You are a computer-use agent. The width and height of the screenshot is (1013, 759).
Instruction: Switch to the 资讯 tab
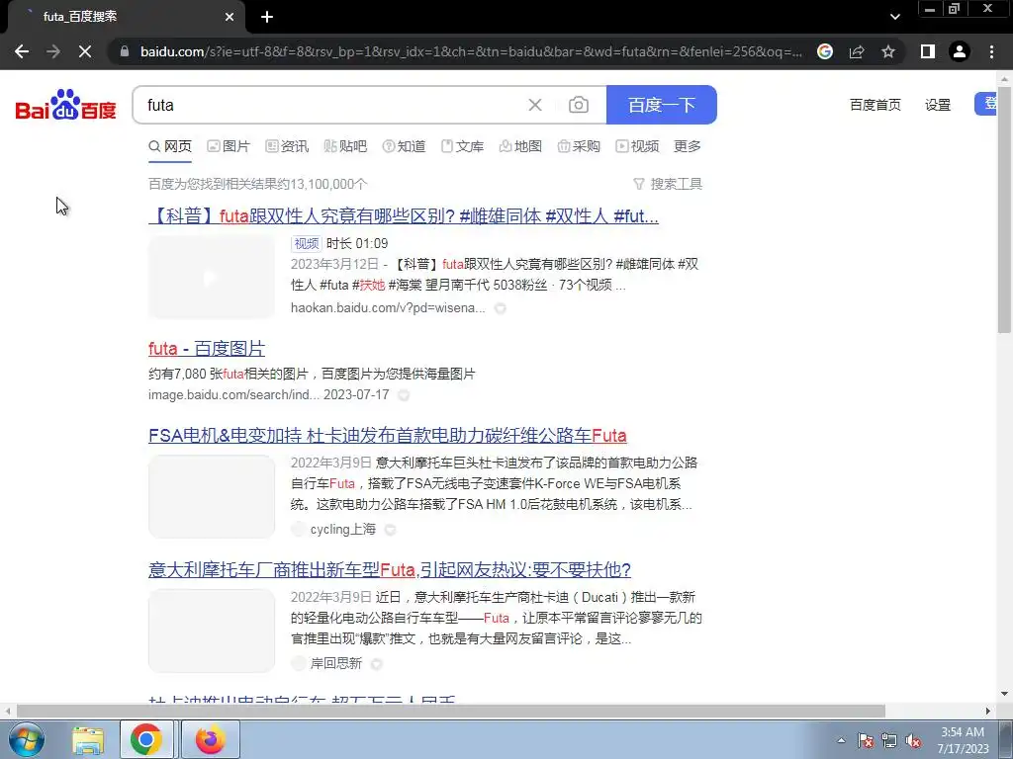pyautogui.click(x=288, y=146)
